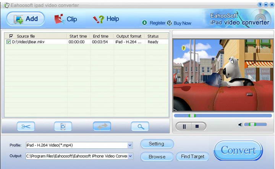Image resolution: width=275 pixels, height=169 pixels.
Task: Click the Add video button
Action: tap(26, 19)
